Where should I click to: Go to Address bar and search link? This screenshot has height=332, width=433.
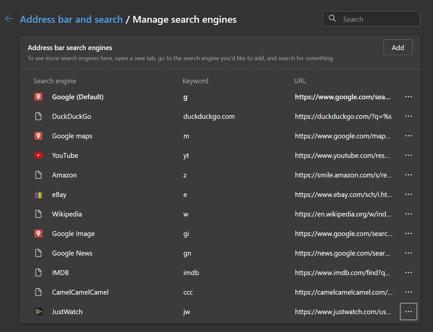(71, 20)
